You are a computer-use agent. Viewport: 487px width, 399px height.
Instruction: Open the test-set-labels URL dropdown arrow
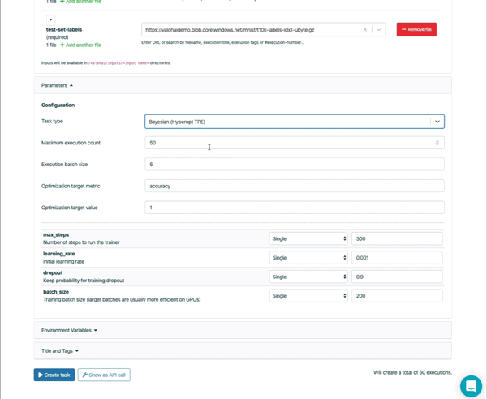click(378, 30)
